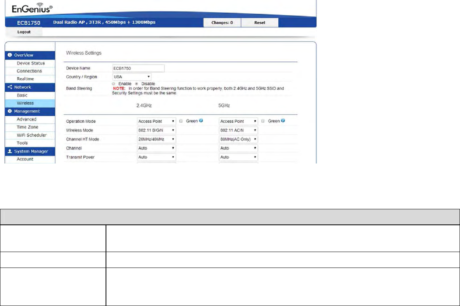The height and width of the screenshot is (306, 460).
Task: Check the 5GHz Green checkbox
Action: point(263,121)
